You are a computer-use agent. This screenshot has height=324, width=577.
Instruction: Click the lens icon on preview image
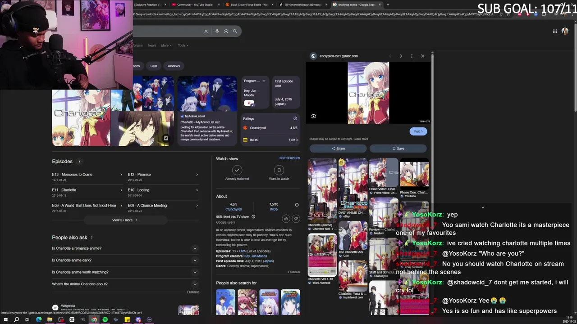[x=313, y=116]
